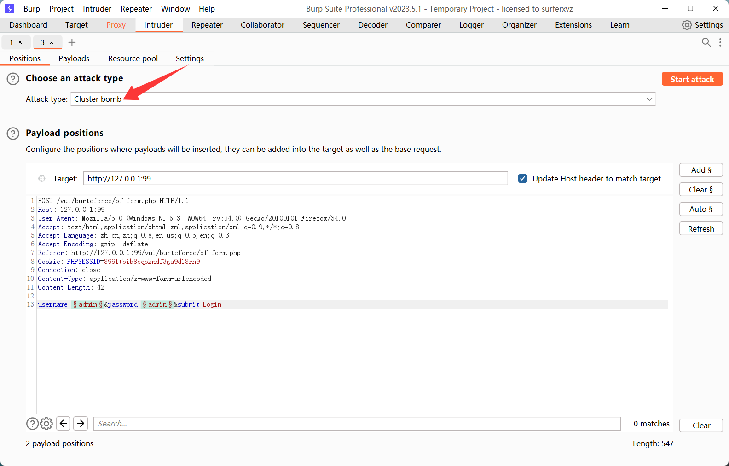The height and width of the screenshot is (466, 729).
Task: Open the three-dot options menu
Action: (720, 42)
